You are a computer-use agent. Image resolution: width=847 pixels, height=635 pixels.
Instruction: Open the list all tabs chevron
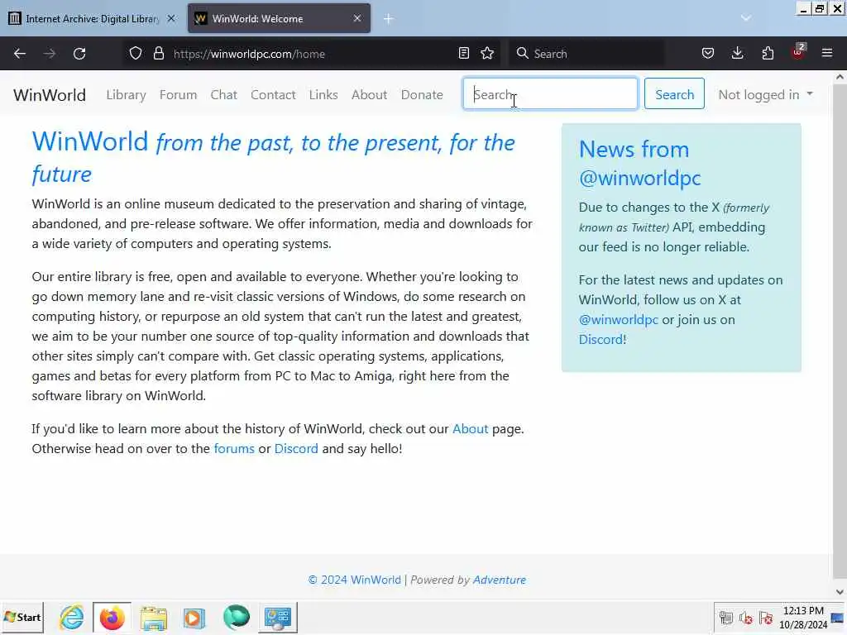(746, 18)
